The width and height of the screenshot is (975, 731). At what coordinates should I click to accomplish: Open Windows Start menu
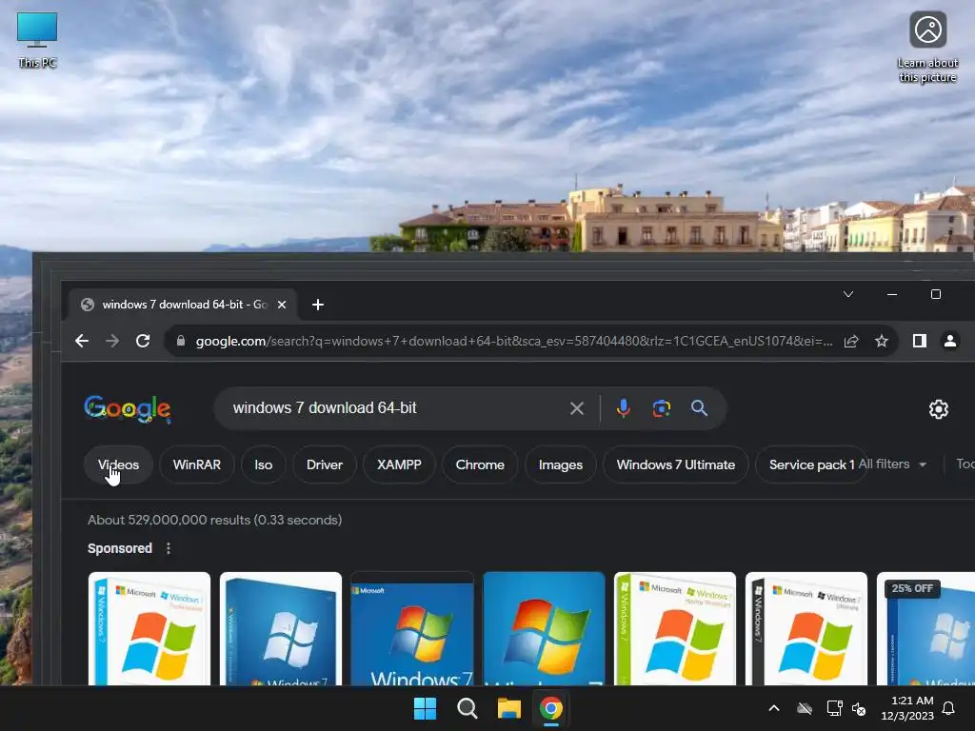pyautogui.click(x=426, y=708)
